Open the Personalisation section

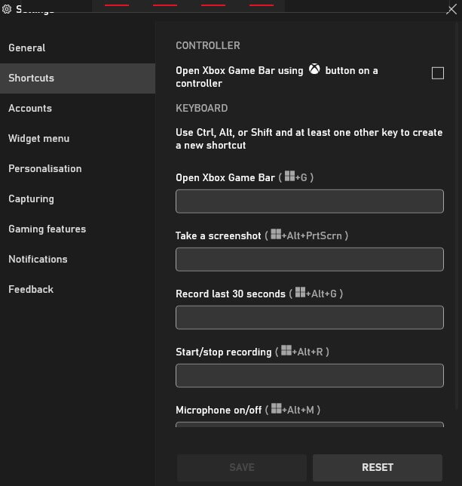pyautogui.click(x=78, y=168)
